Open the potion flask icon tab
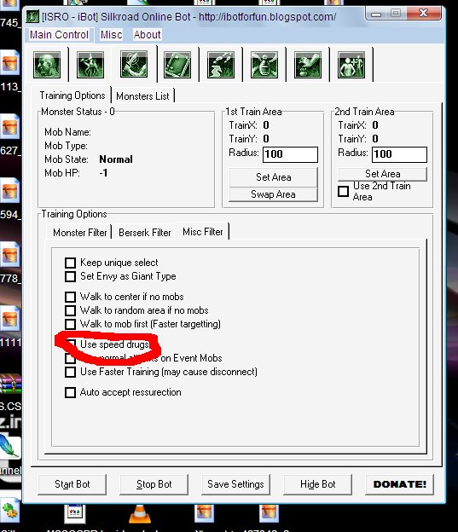The height and width of the screenshot is (532, 458). [x=264, y=65]
